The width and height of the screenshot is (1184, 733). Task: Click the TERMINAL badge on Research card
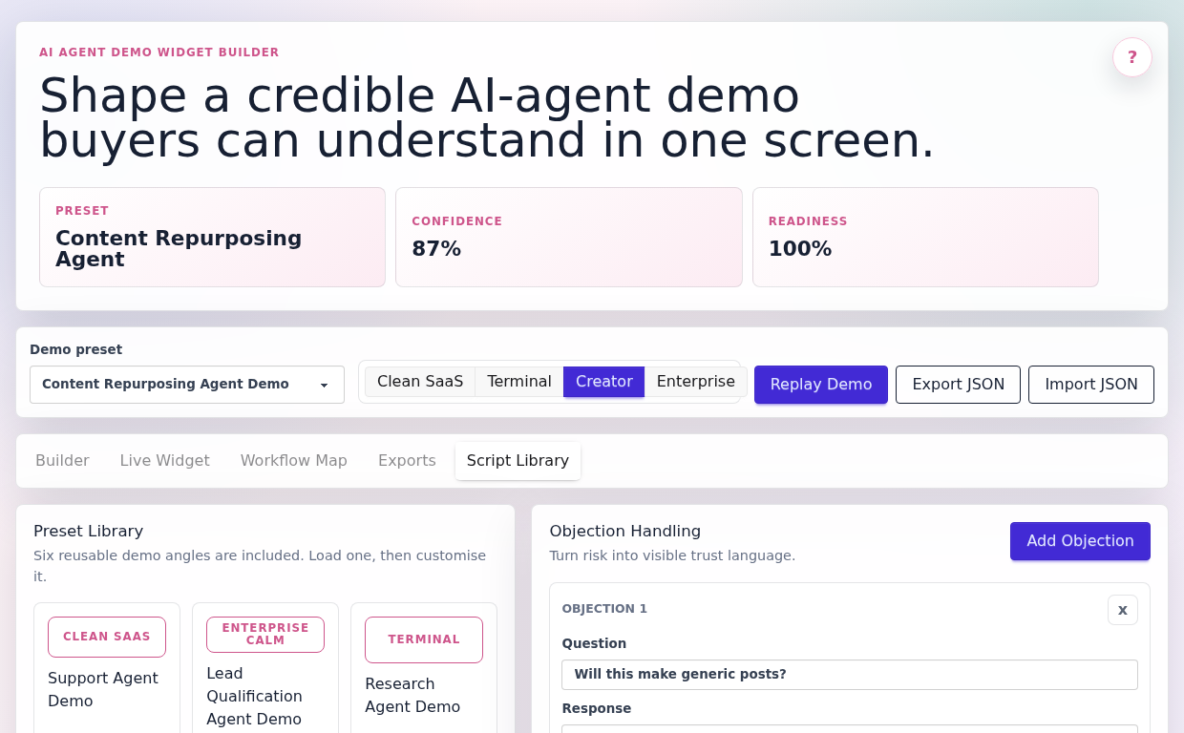click(x=424, y=639)
